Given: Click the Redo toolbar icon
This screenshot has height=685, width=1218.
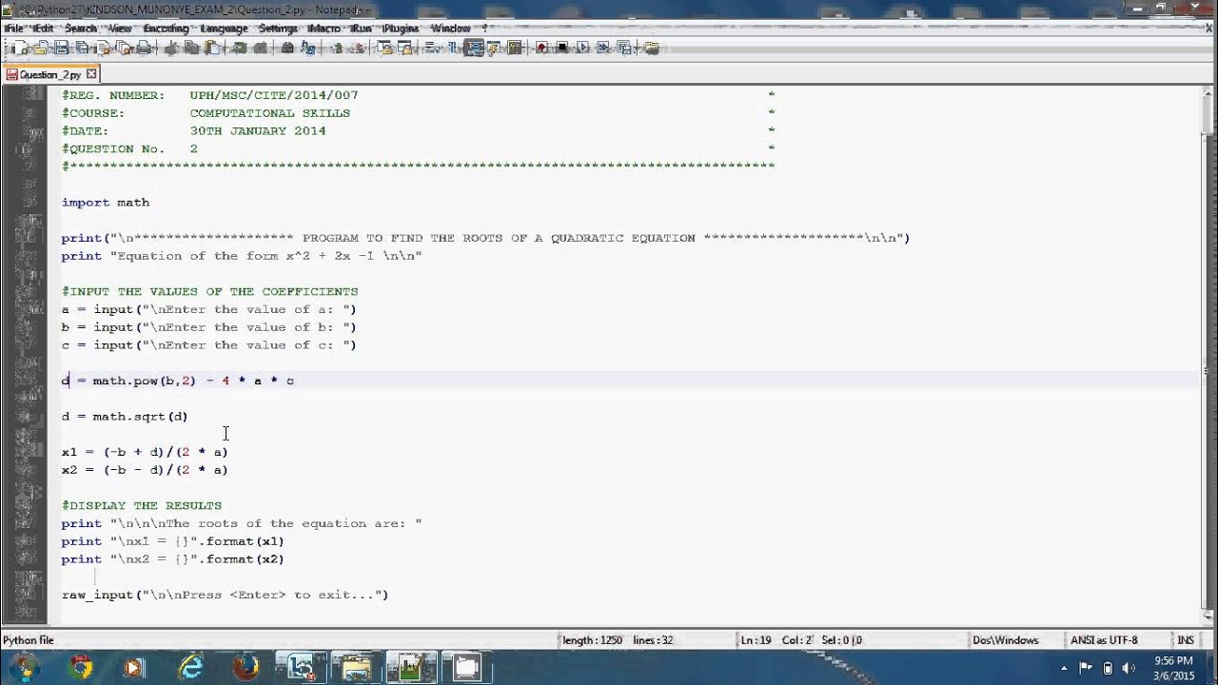Looking at the screenshot, I should [x=260, y=48].
